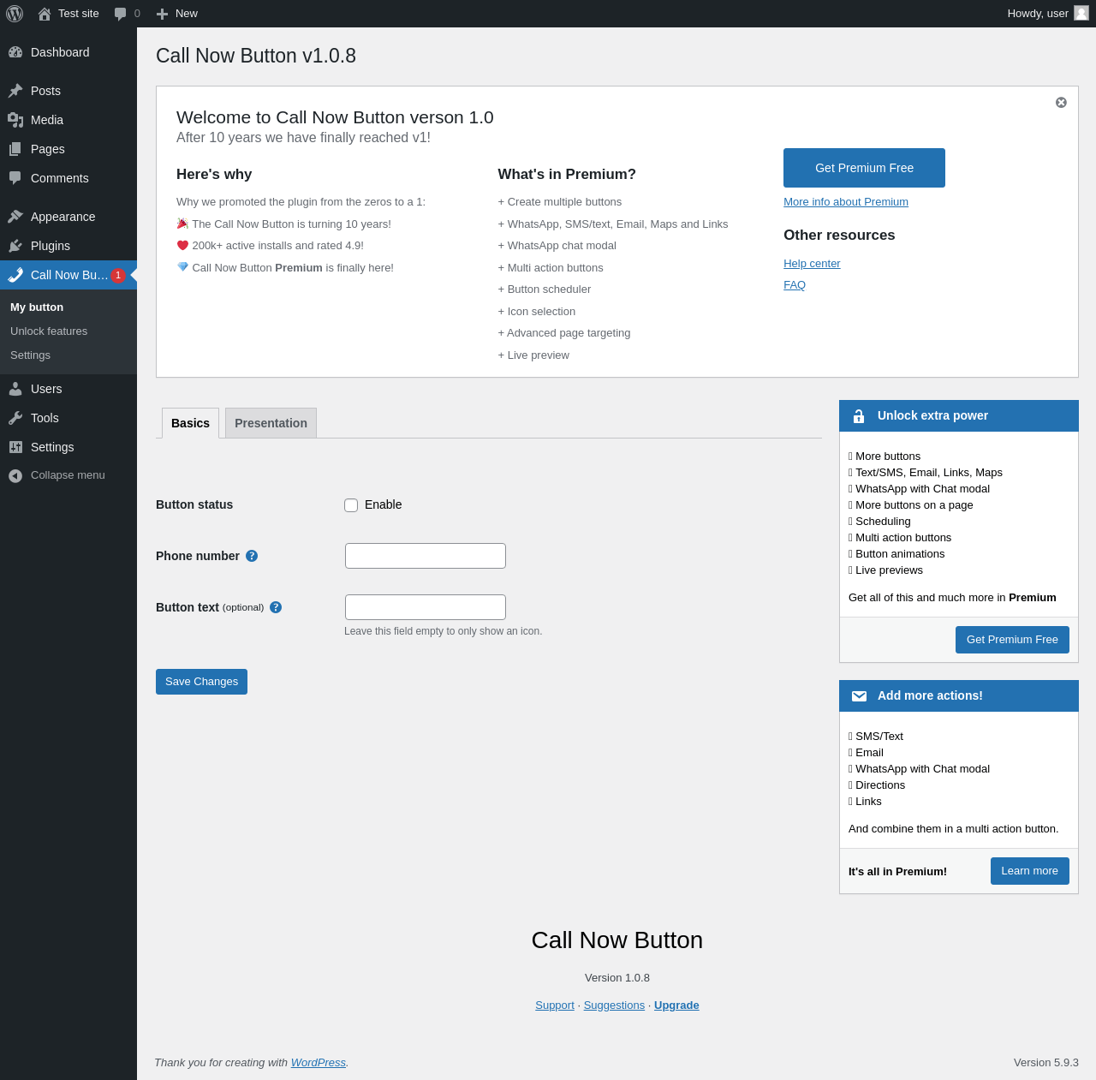Screen dimensions: 1096x1080
Task: Click the Version 5.9.3 footer text
Action: pos(1046,1063)
